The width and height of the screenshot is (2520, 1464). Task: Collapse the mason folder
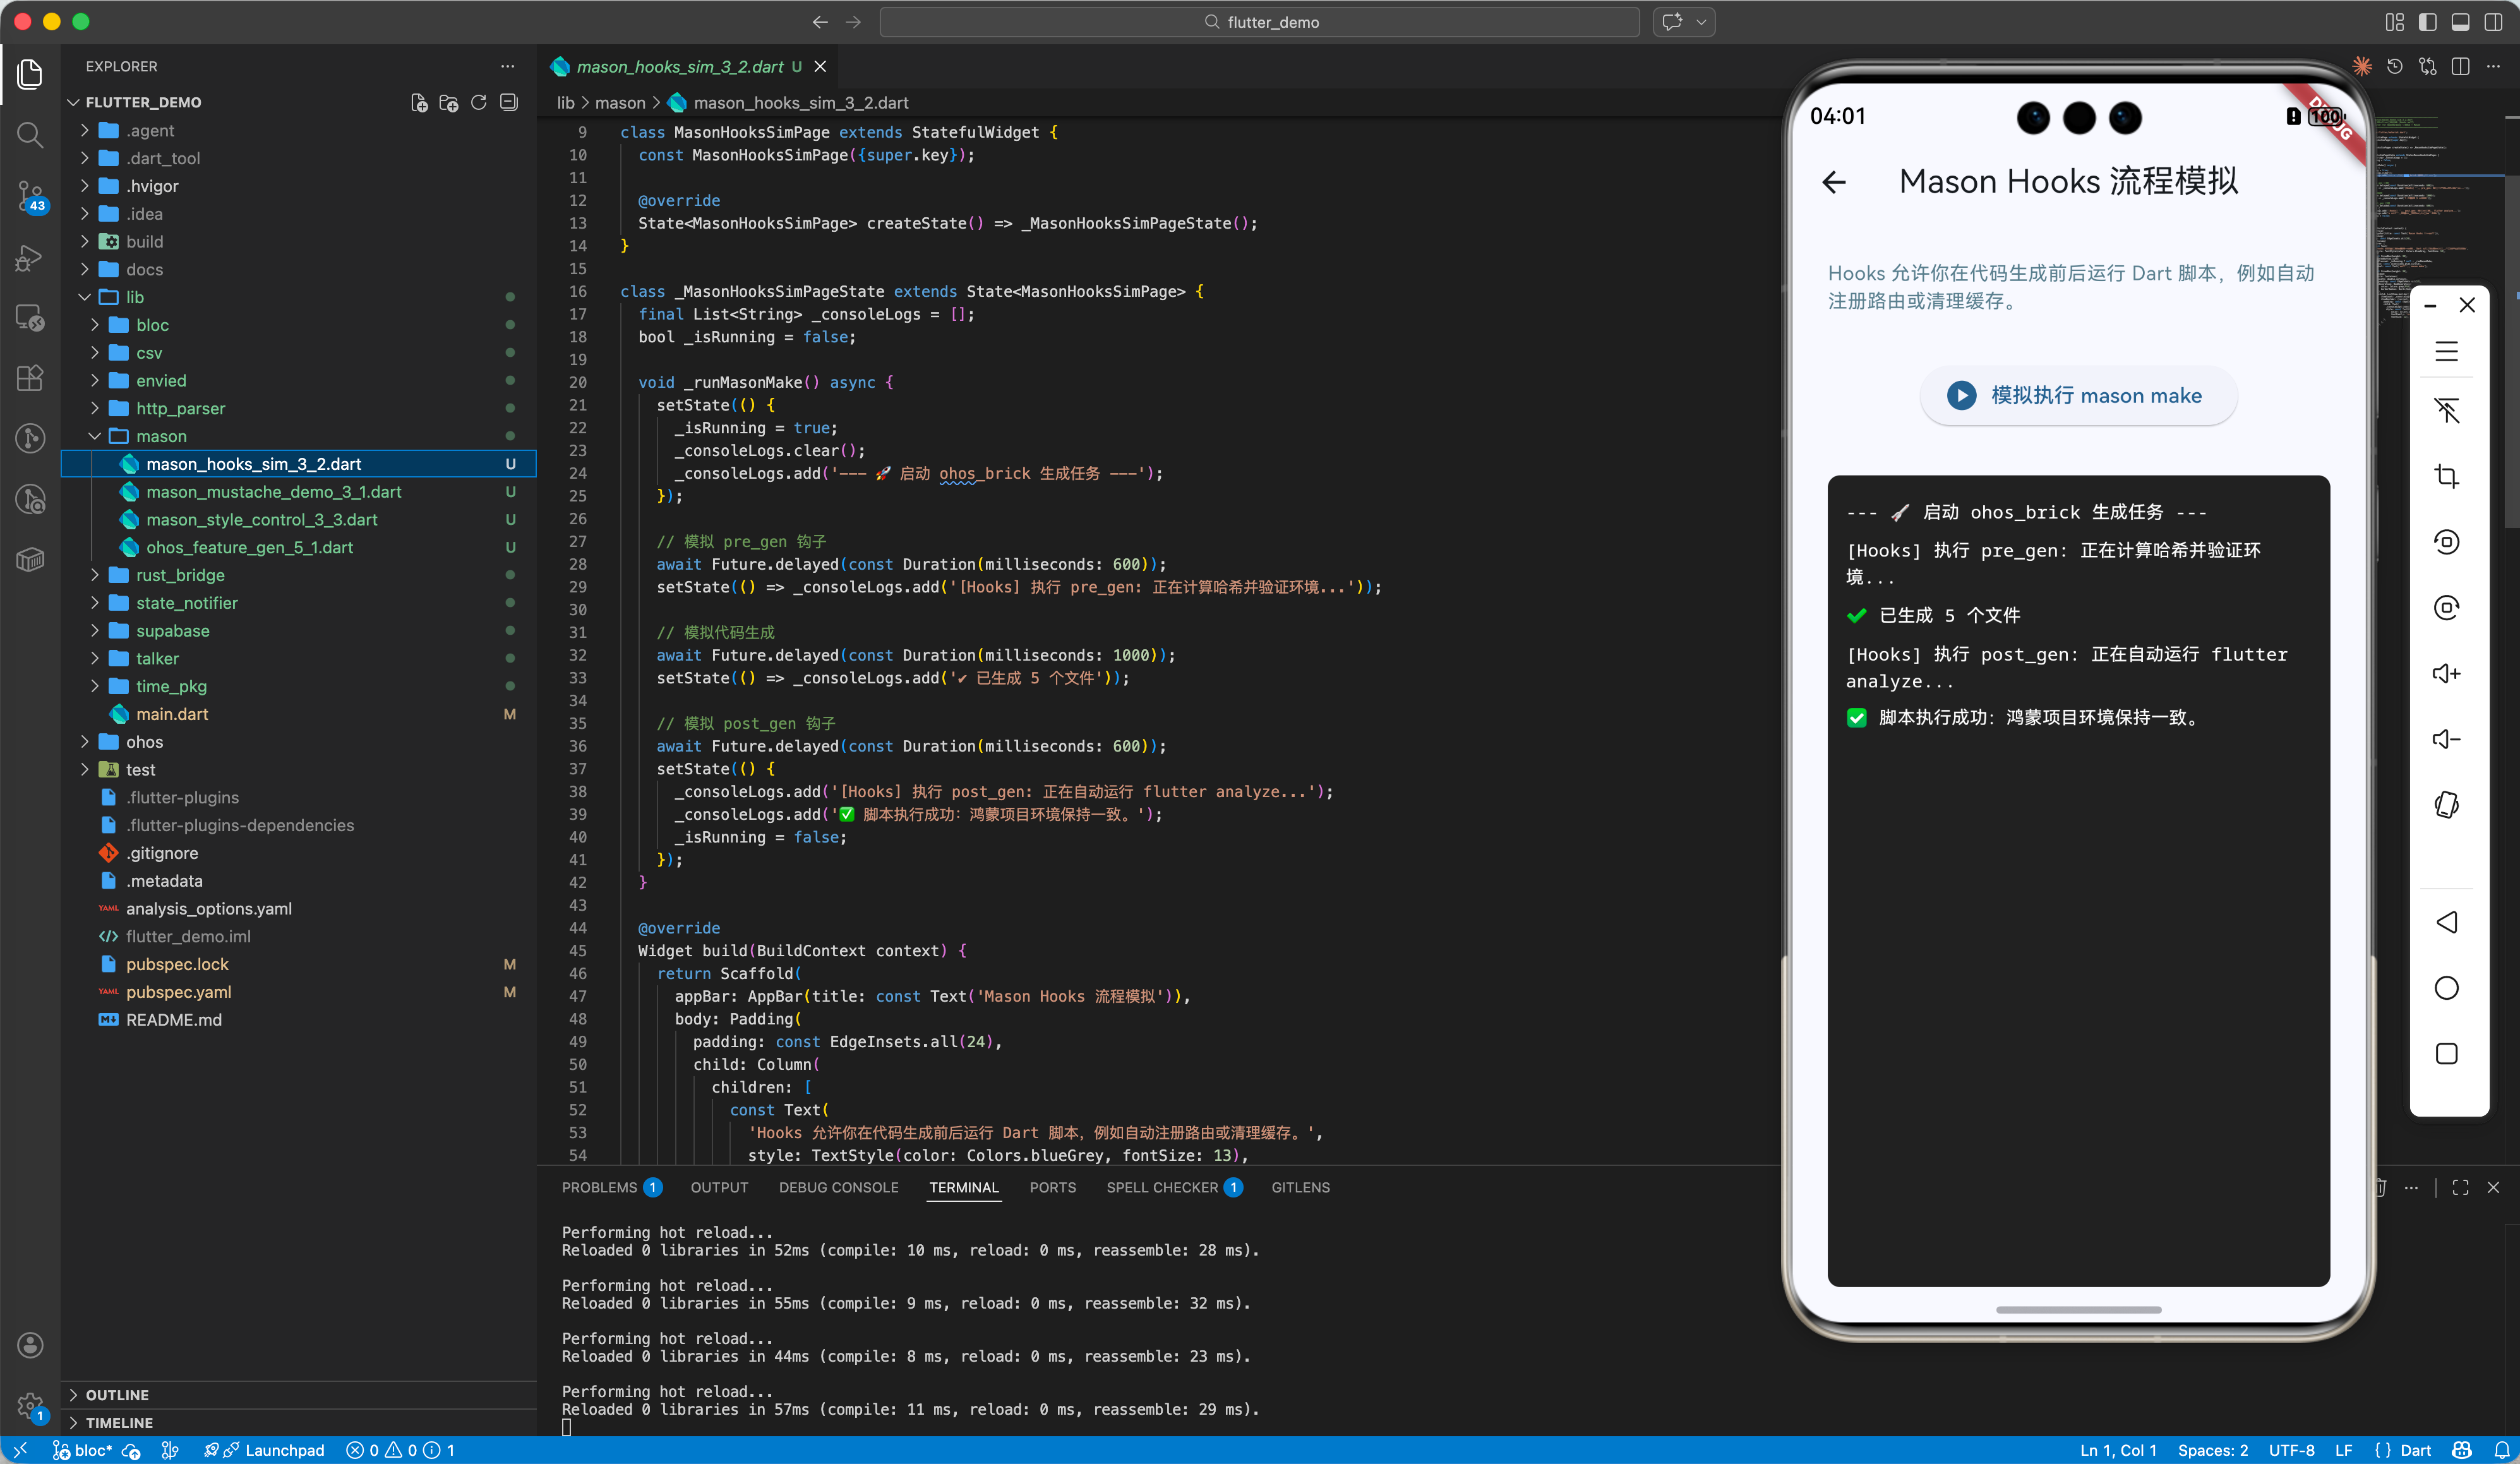coord(161,436)
